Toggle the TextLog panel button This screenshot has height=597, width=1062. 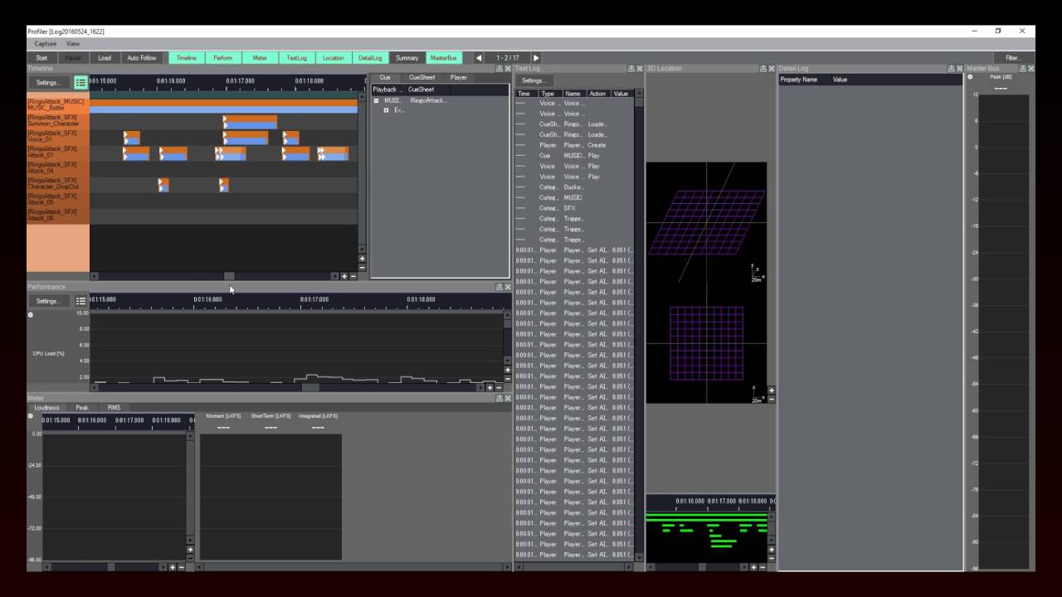click(x=296, y=58)
